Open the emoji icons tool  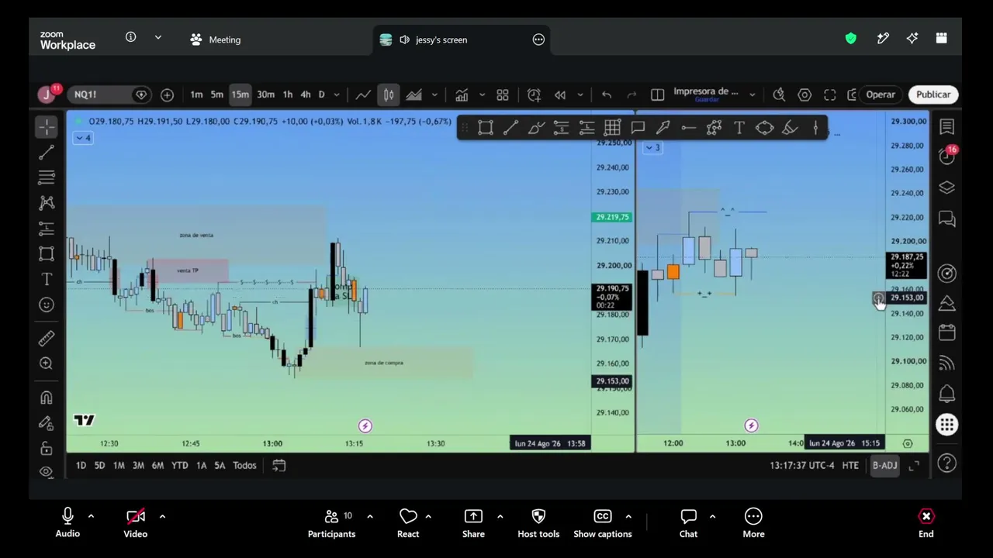47,305
